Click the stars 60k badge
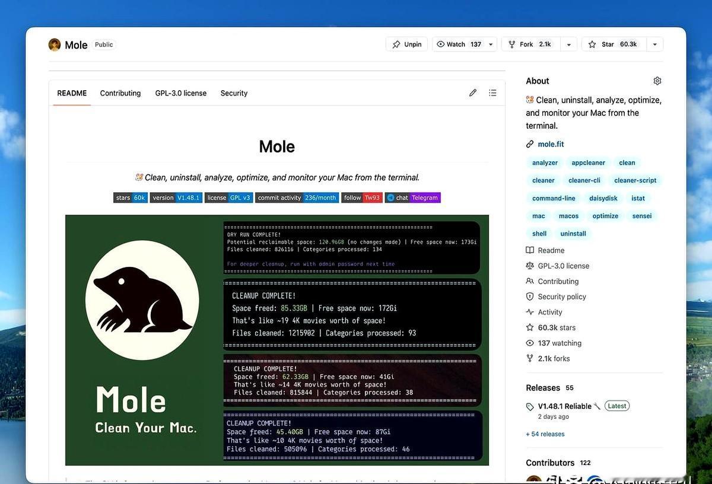The height and width of the screenshot is (484, 712). click(x=131, y=198)
